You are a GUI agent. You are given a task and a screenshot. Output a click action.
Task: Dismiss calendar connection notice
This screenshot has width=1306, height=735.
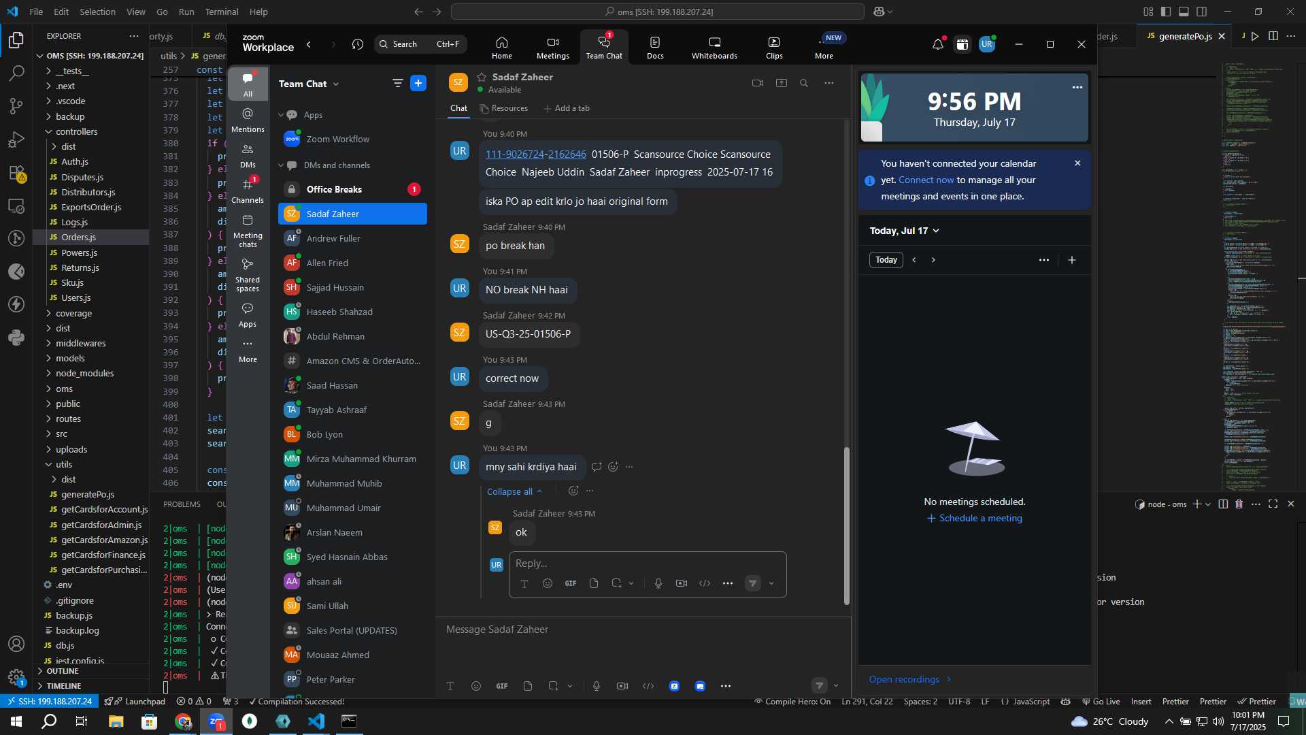click(x=1077, y=163)
